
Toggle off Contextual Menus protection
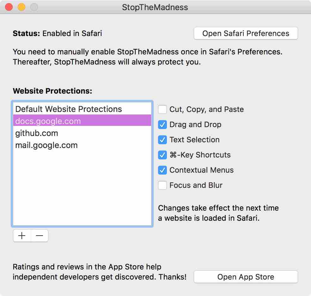click(162, 170)
